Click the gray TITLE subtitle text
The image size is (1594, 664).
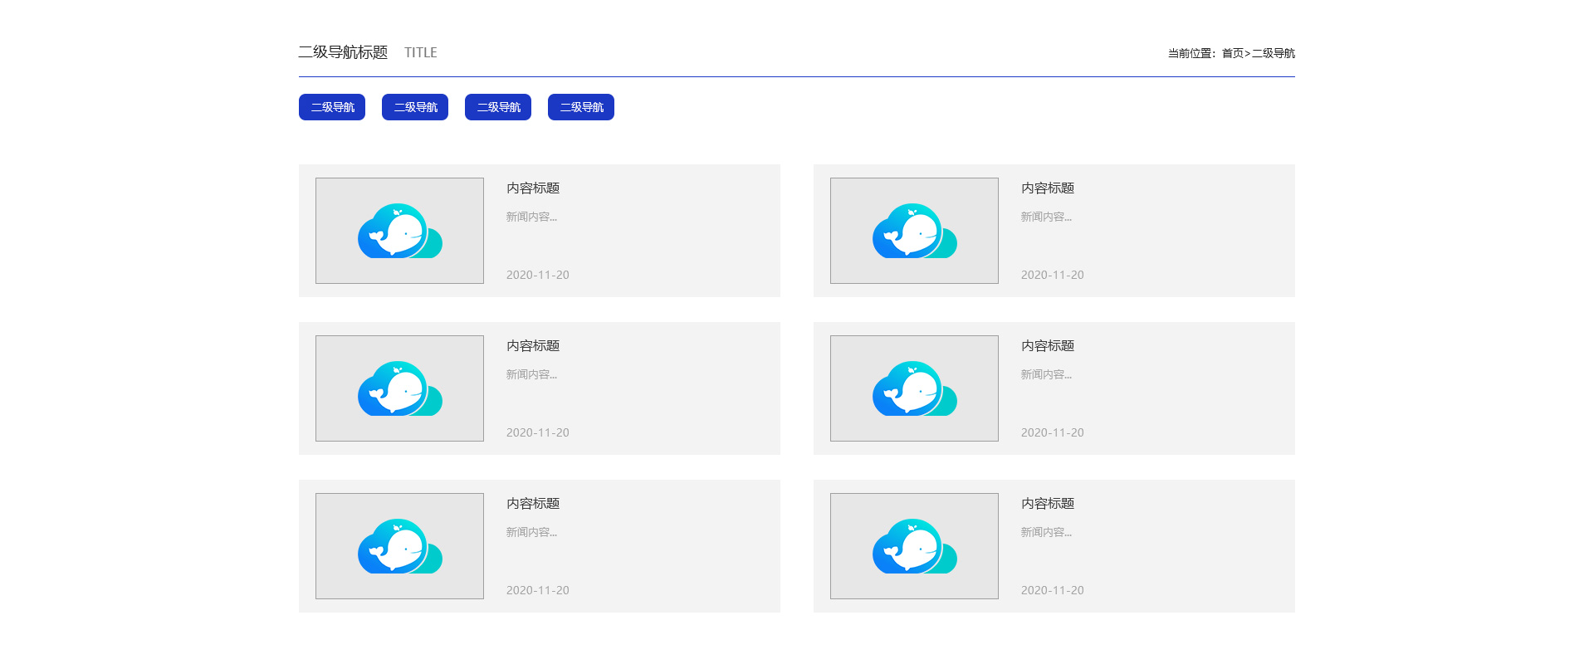421,52
